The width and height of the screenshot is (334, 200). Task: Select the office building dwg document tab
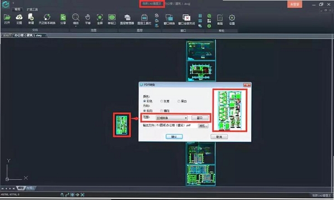(29, 36)
